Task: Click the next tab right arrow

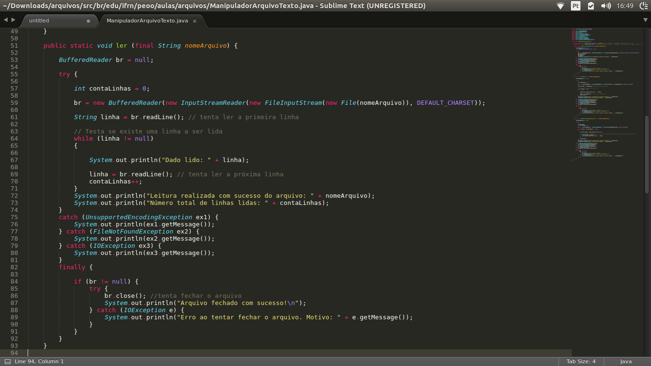Action: (x=13, y=20)
